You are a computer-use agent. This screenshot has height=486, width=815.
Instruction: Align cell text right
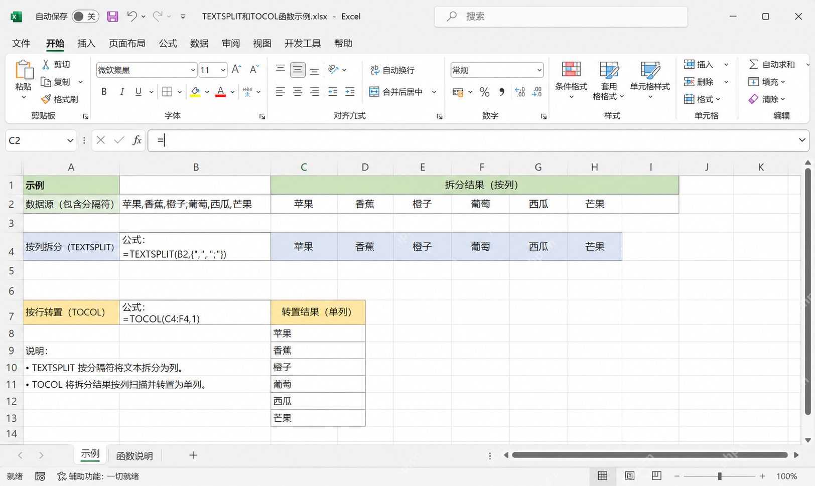click(315, 92)
